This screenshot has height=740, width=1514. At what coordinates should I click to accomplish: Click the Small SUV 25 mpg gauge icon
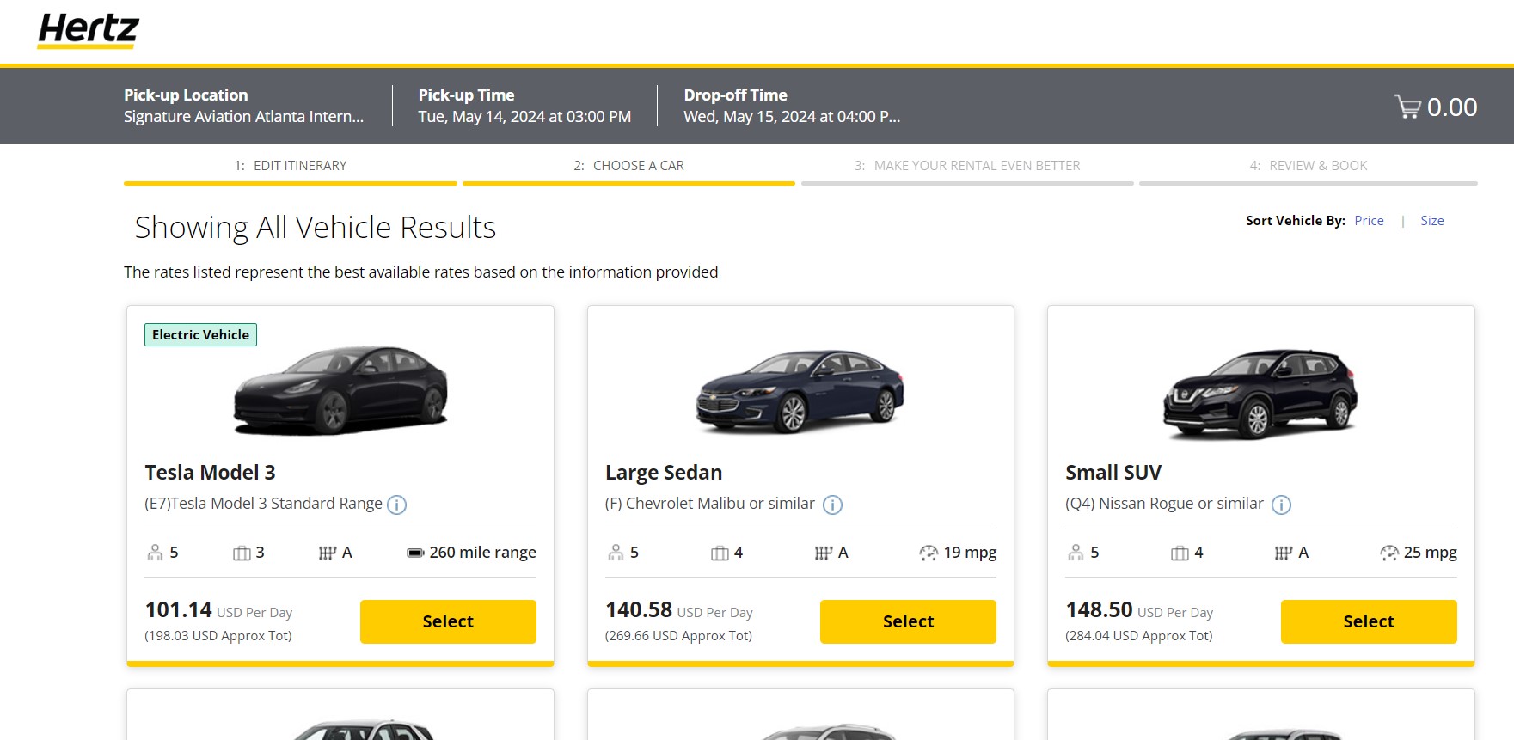[1388, 553]
